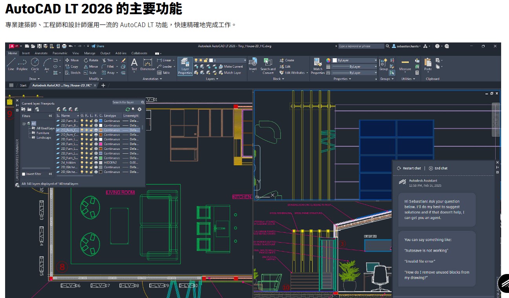Click the Share button in title bar

click(98, 46)
